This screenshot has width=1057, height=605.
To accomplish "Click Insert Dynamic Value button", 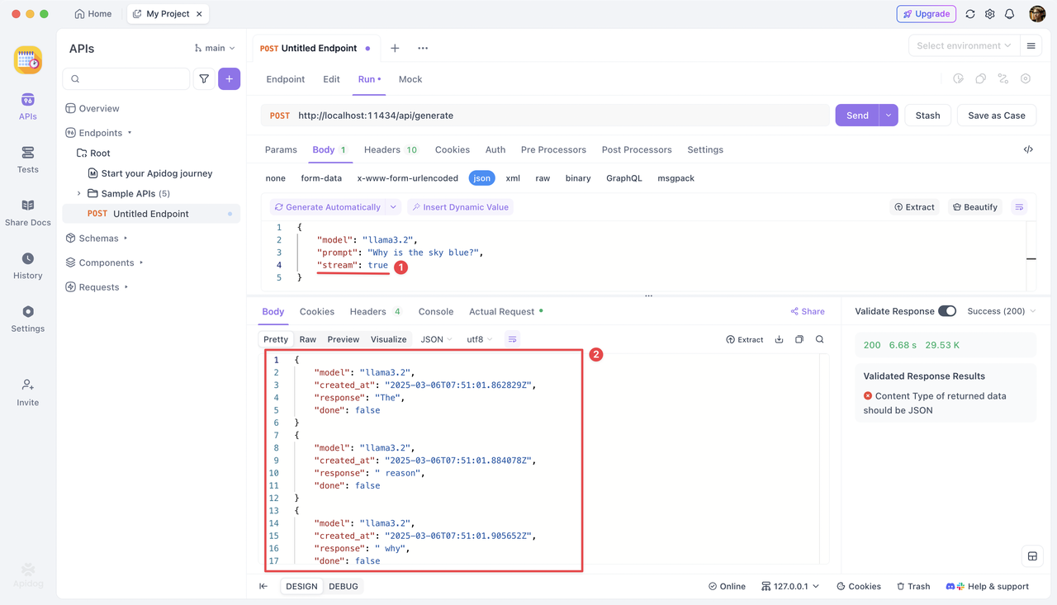I will tap(460, 207).
